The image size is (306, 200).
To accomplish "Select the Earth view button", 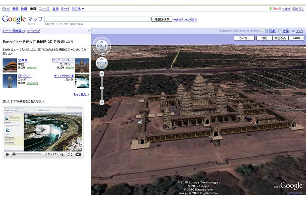I will [x=296, y=38].
